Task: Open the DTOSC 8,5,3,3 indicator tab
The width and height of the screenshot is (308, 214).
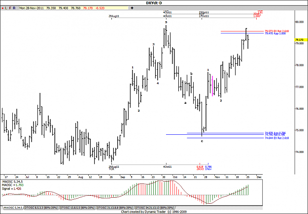Action: coord(41,208)
